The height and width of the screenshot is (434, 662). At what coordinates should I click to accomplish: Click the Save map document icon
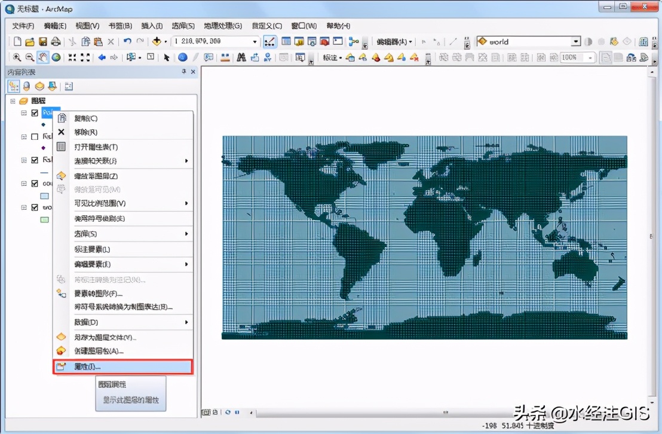(x=43, y=42)
